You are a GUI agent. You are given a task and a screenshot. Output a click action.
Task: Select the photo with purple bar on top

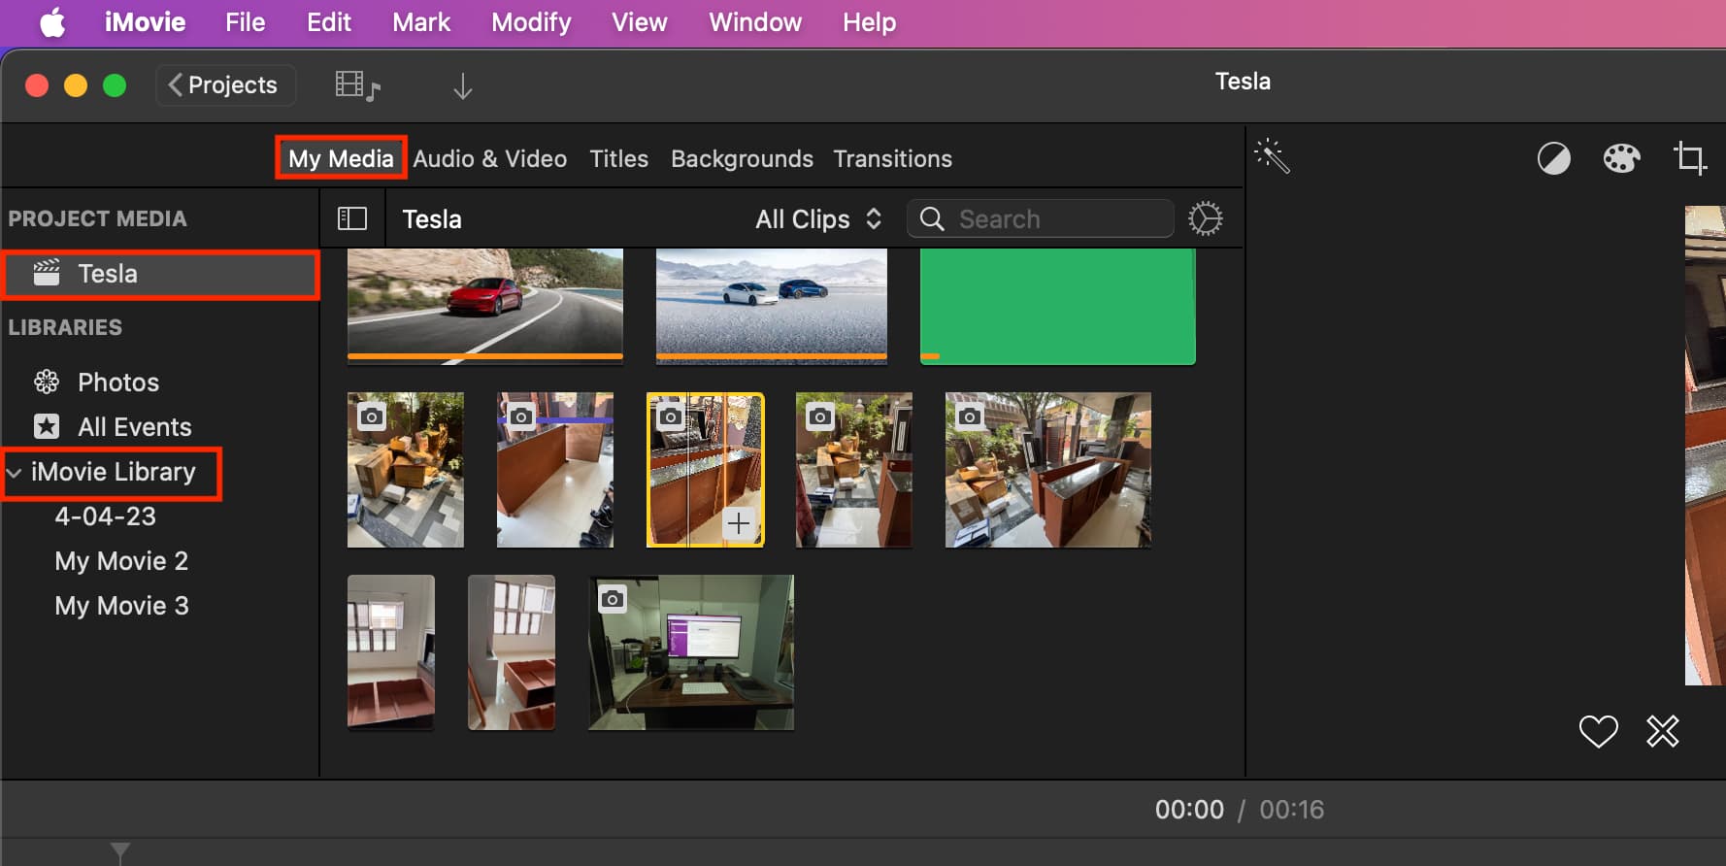(555, 470)
